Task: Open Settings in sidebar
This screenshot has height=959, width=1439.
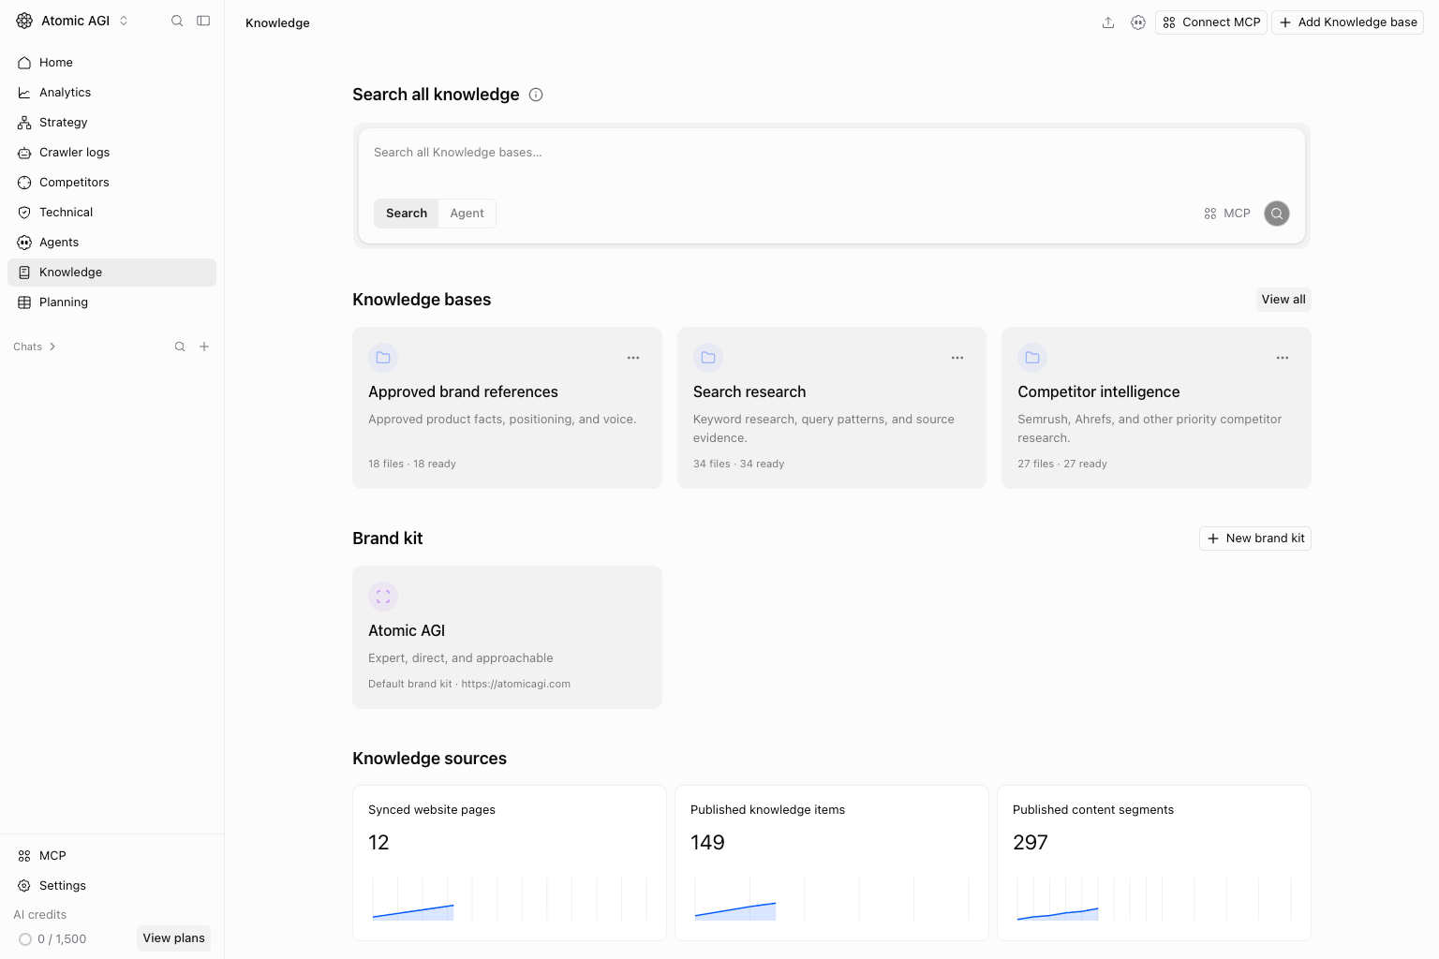Action: [111, 886]
